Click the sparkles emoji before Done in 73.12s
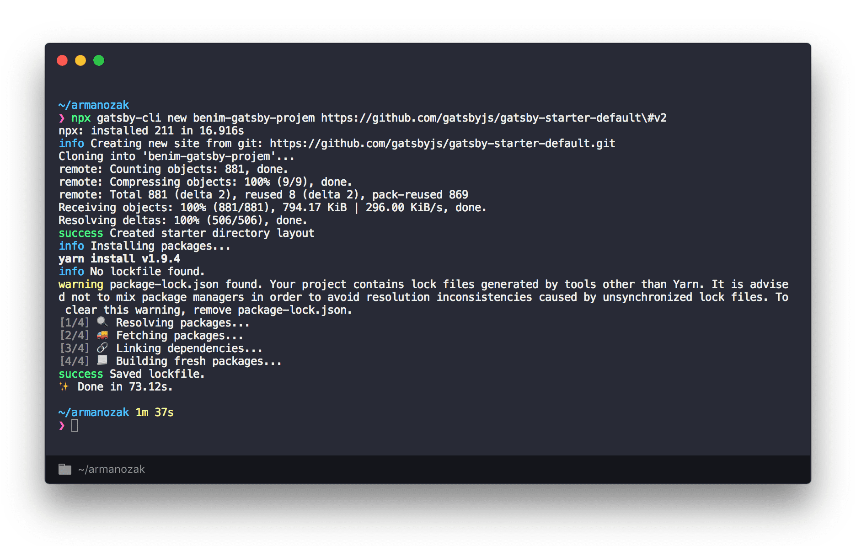The width and height of the screenshot is (856, 546). click(64, 386)
